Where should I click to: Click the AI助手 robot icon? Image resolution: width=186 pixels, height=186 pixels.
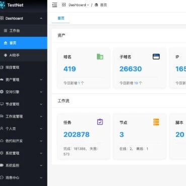point(6,55)
